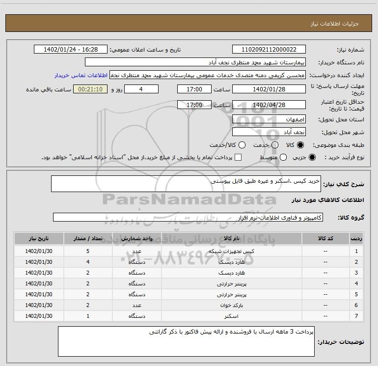The image size is (378, 366).
Task: Click the goods group field کامپیوتر و فناوری اطلاعات
Action: pos(188,217)
